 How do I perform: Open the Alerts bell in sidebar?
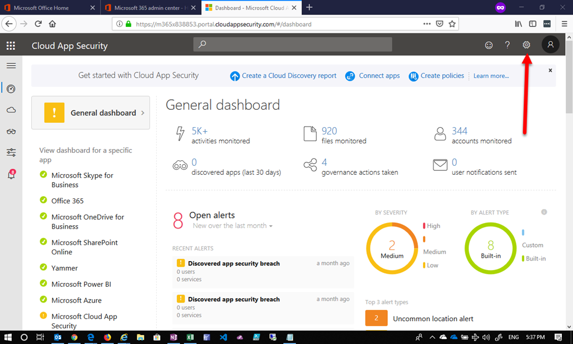(x=11, y=175)
